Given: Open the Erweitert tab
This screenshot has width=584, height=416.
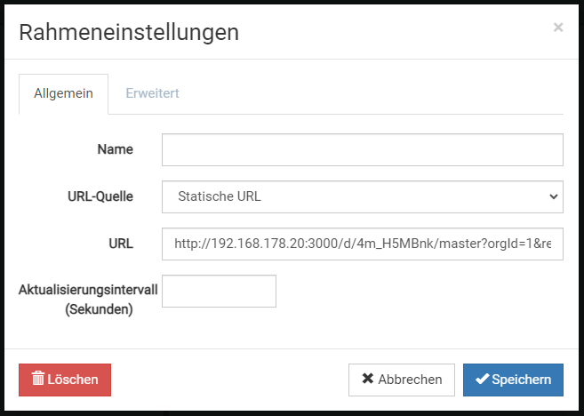Looking at the screenshot, I should point(153,93).
